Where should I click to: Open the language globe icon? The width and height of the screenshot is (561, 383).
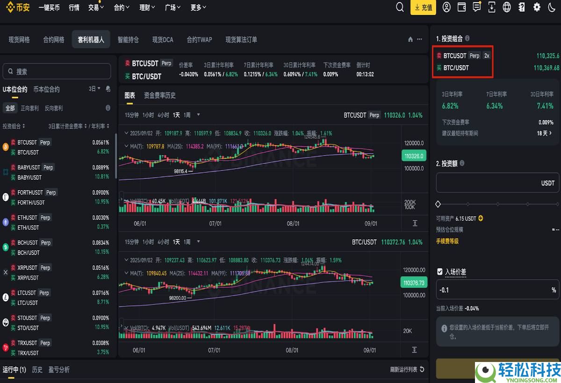(x=506, y=7)
